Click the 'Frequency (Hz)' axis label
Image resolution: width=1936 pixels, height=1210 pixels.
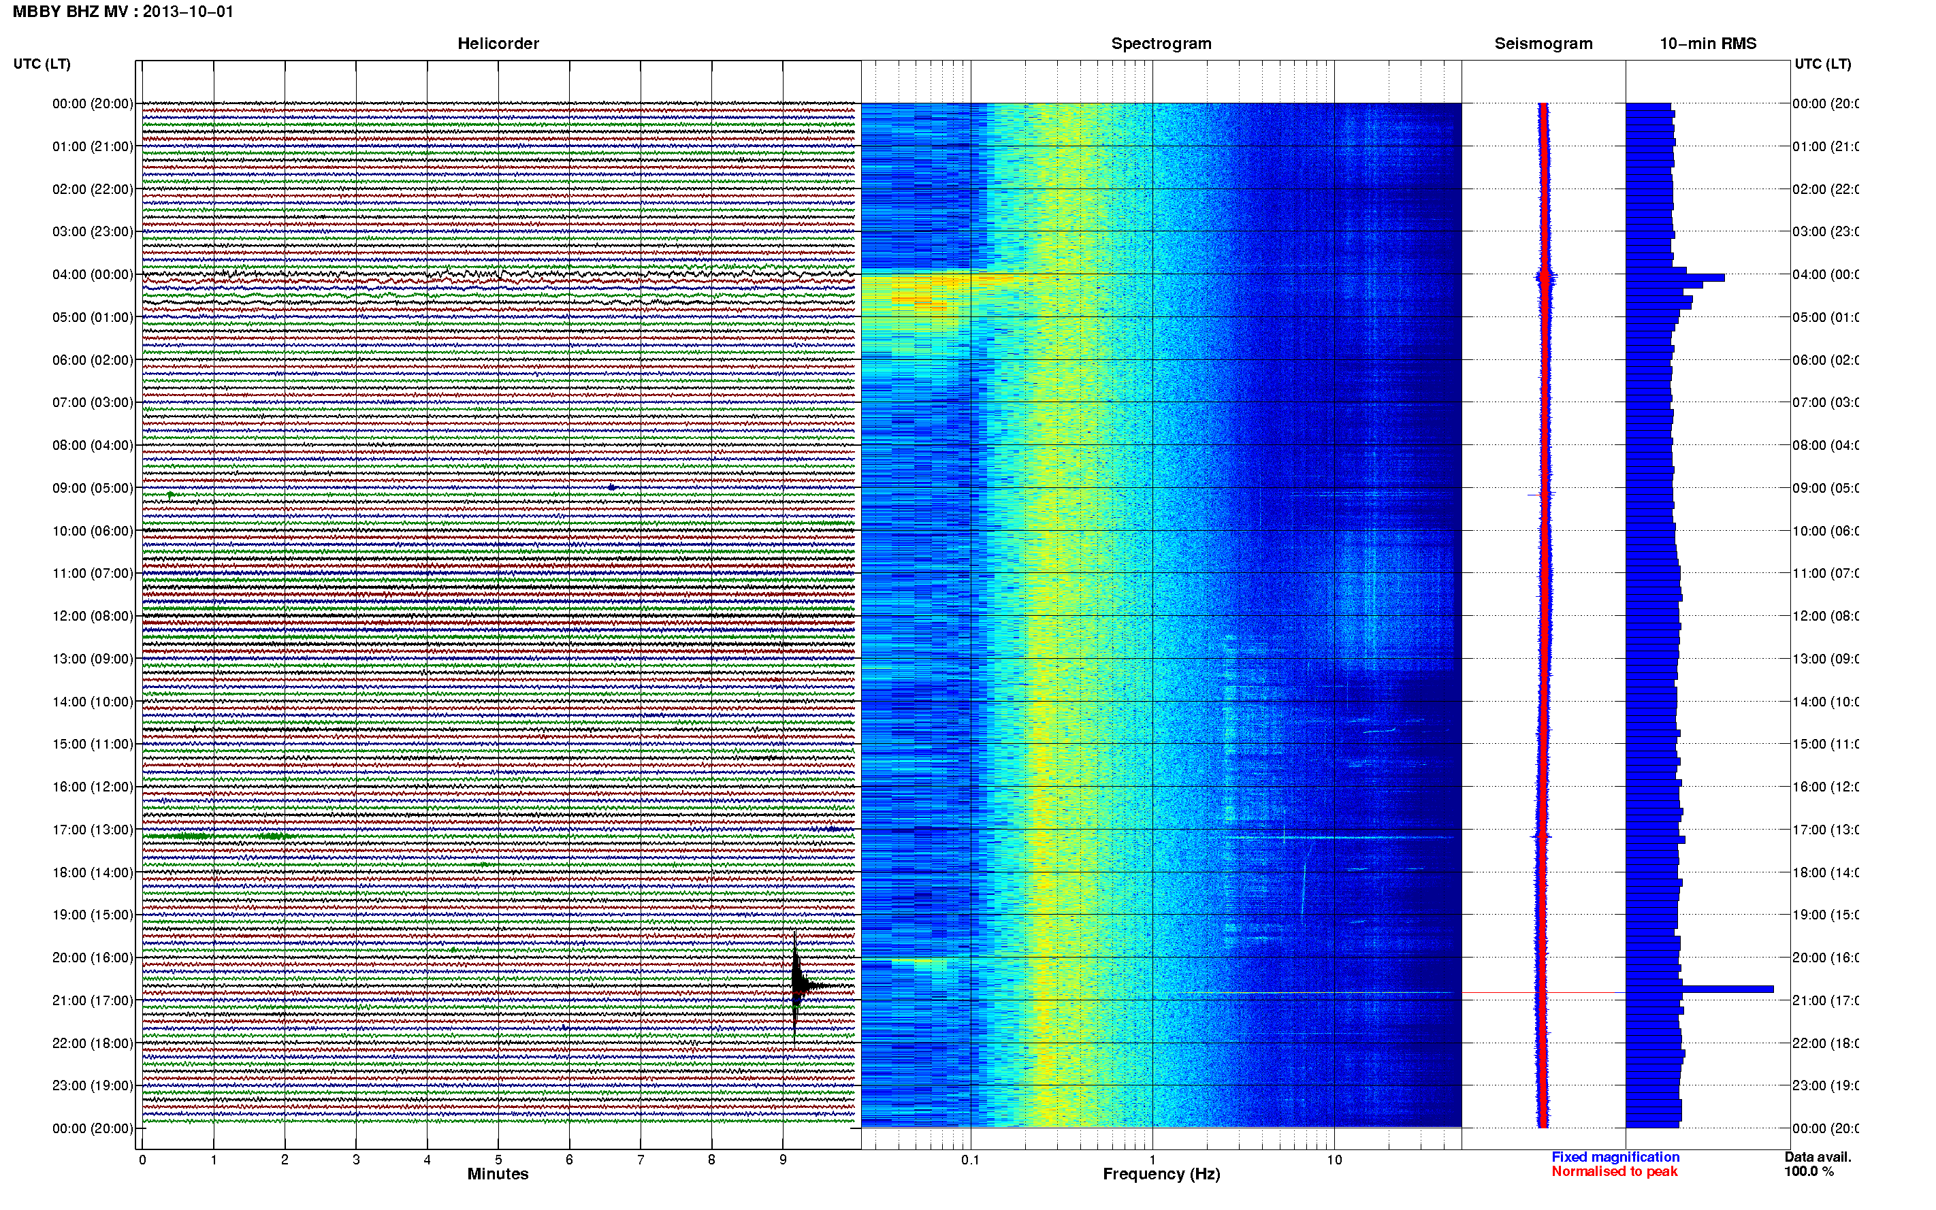point(1161,1174)
